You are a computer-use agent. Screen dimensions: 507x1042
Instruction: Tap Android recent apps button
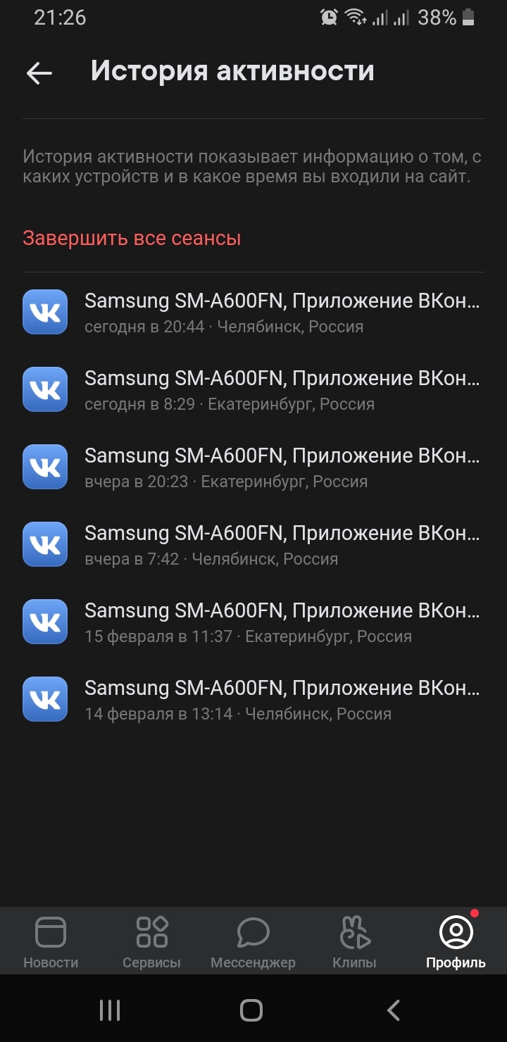(x=110, y=1010)
